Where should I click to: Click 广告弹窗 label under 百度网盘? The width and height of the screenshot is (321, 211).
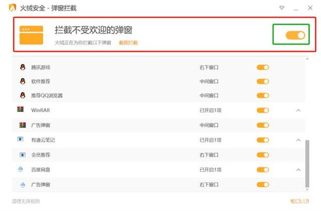(41, 185)
